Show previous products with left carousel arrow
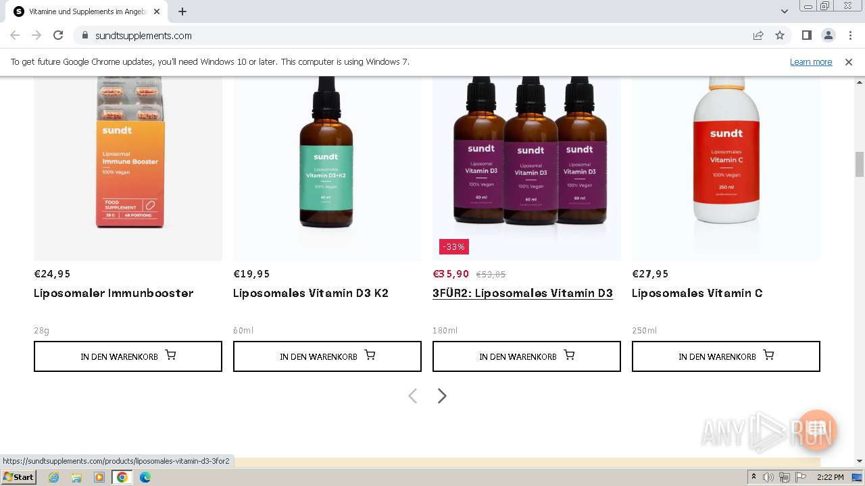This screenshot has height=486, width=865. (x=412, y=396)
